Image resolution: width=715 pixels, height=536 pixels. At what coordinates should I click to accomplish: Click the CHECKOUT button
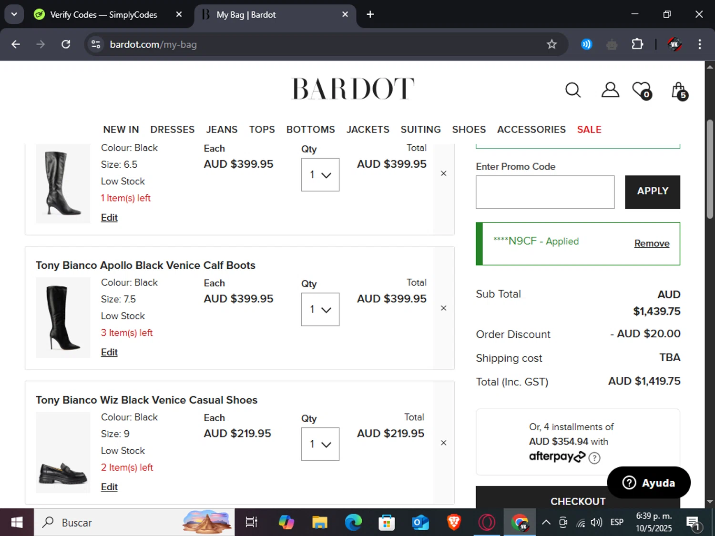578,498
